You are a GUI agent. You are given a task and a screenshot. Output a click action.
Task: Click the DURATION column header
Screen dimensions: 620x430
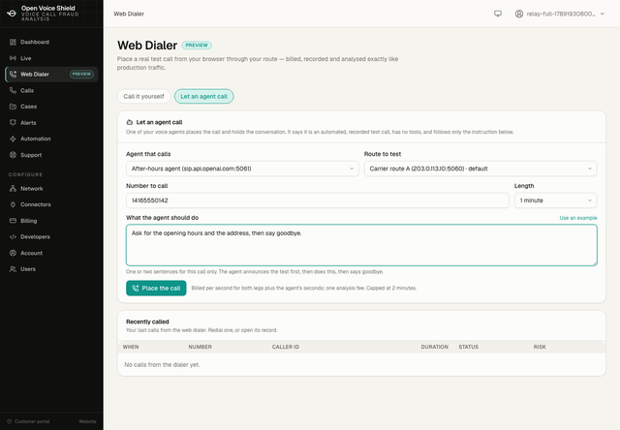pos(435,347)
